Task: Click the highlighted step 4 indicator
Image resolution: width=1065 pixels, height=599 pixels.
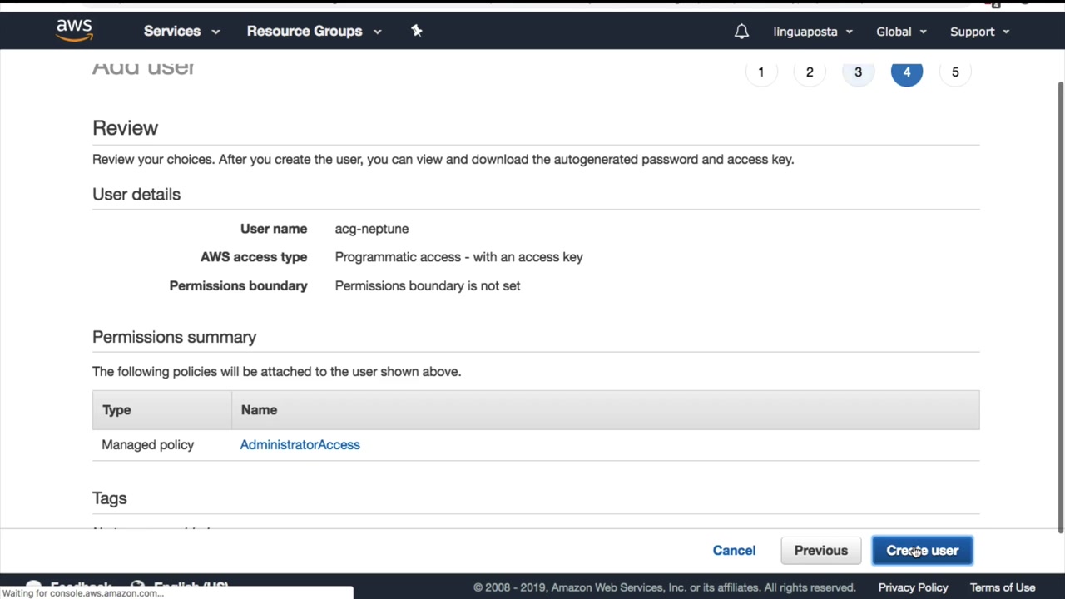Action: click(x=907, y=72)
